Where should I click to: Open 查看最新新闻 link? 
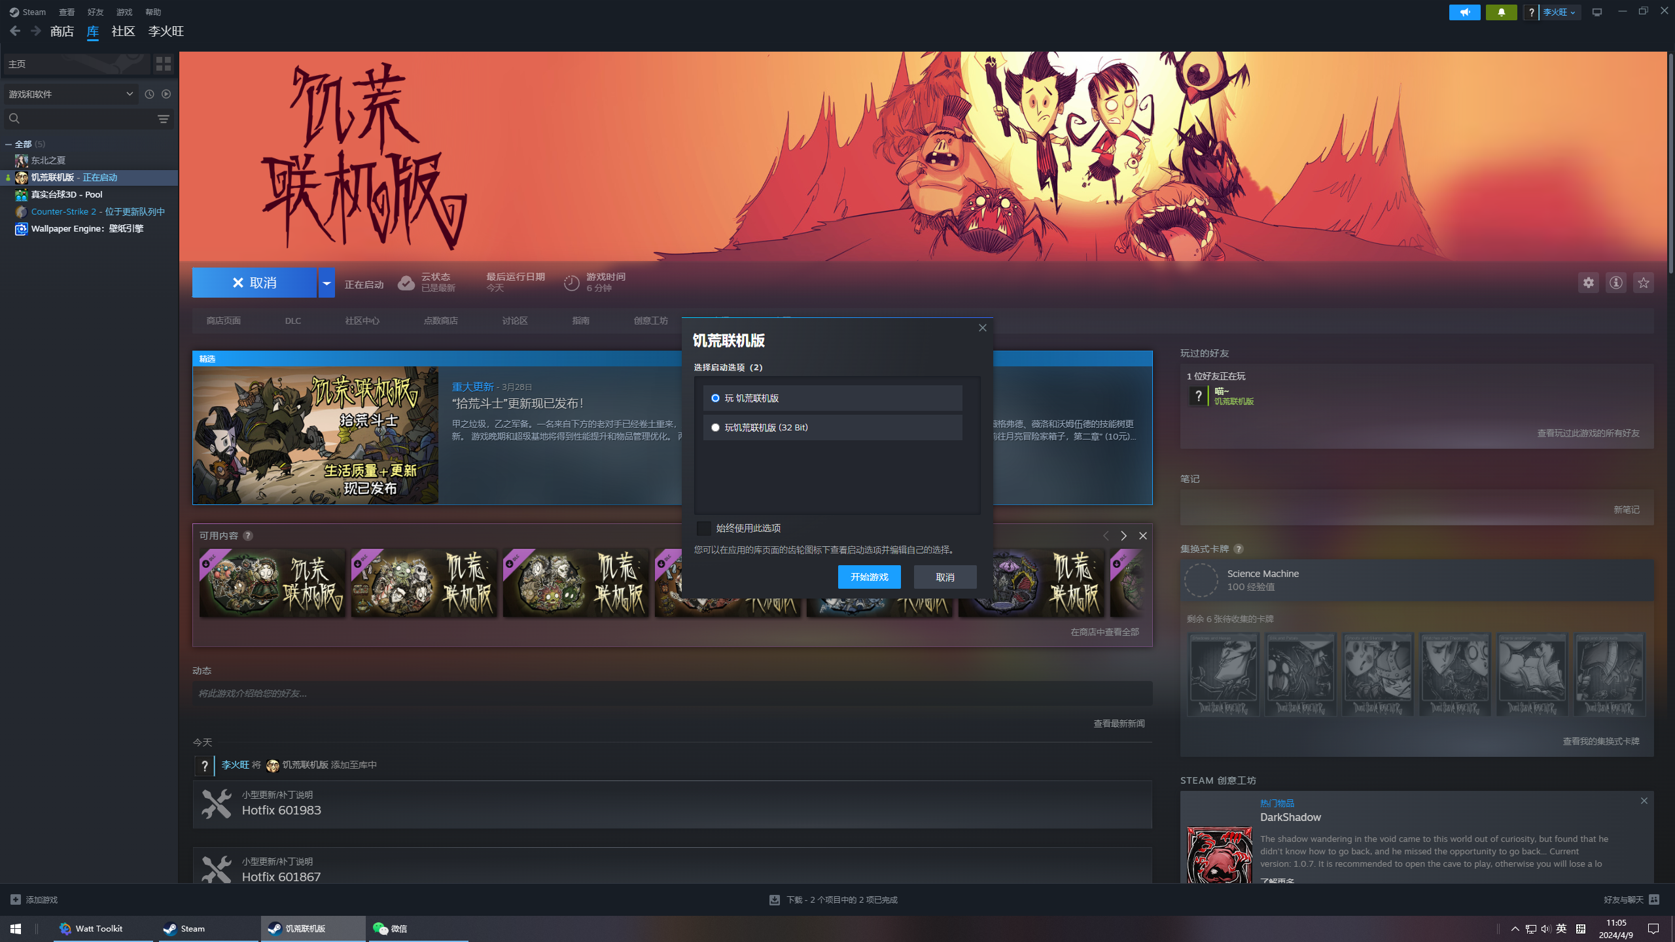pyautogui.click(x=1119, y=724)
